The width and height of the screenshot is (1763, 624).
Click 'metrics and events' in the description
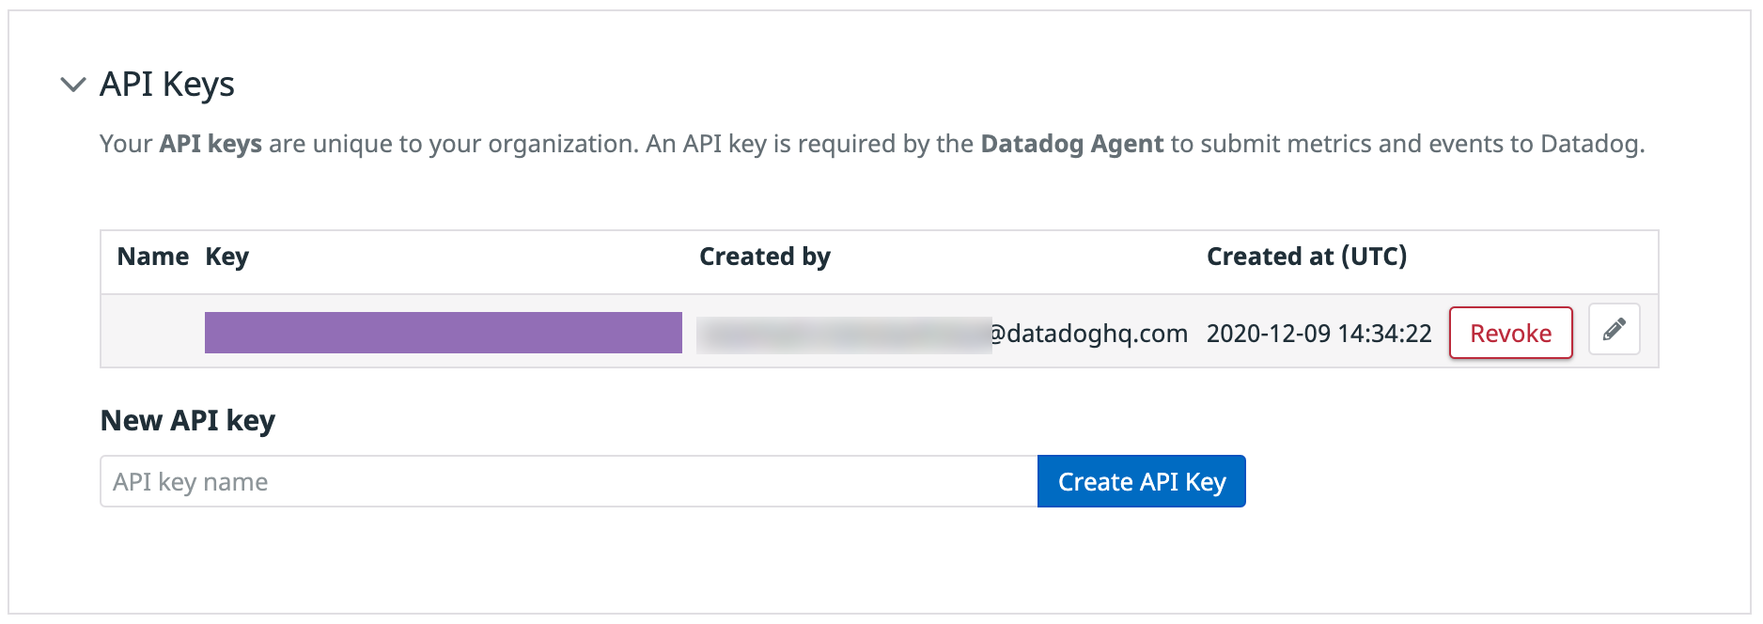(x=1394, y=144)
